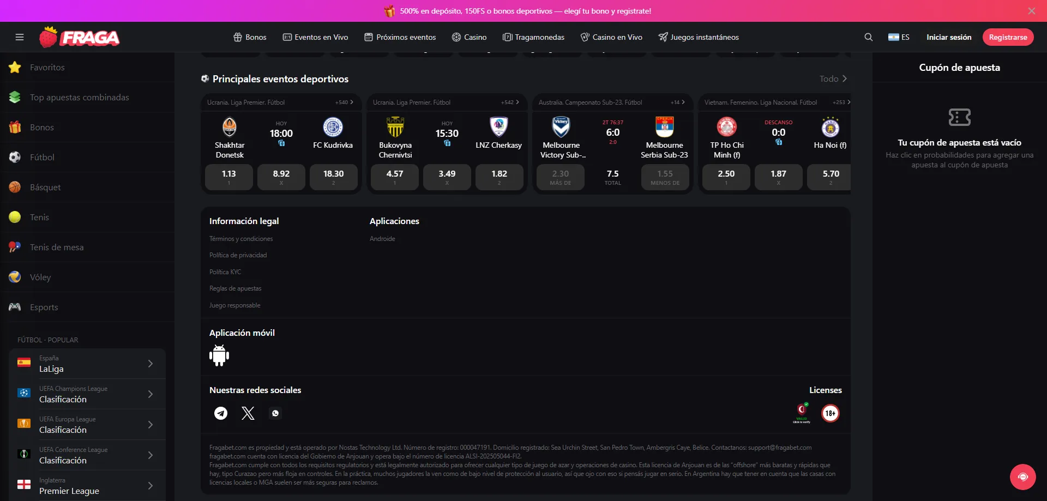
Task: Click the Bukovyna Chernivtsi team crest
Action: [395, 127]
